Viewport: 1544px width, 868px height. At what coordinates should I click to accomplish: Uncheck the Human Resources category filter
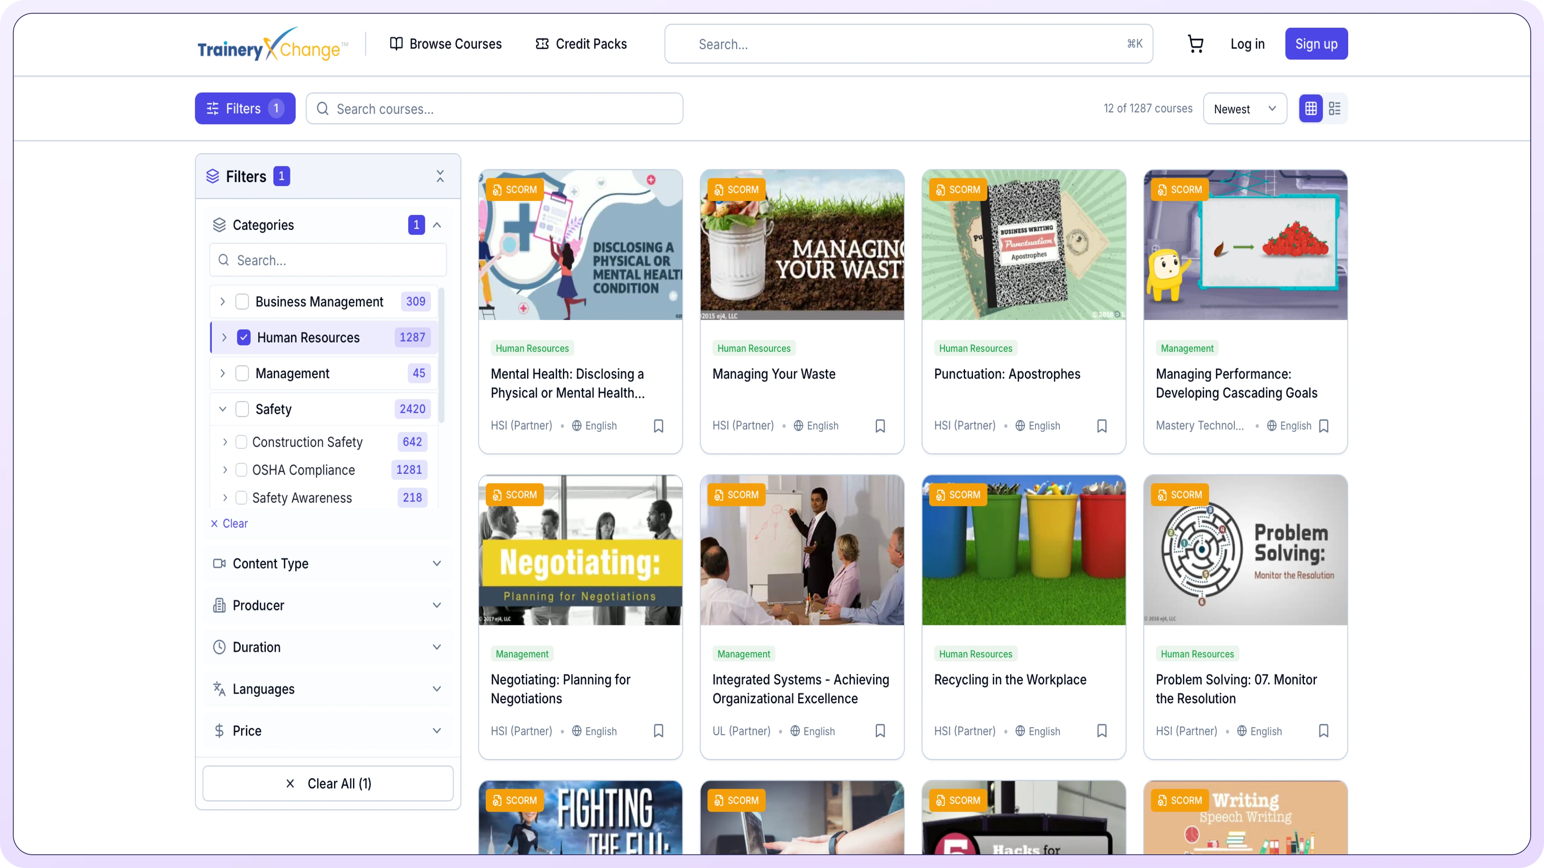pyautogui.click(x=244, y=337)
